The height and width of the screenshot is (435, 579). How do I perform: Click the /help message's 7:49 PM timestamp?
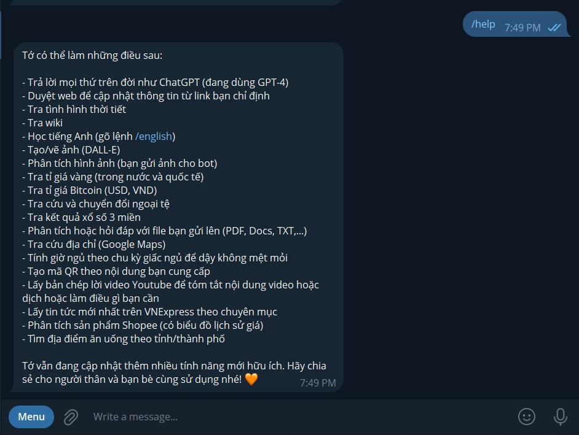[x=522, y=28]
